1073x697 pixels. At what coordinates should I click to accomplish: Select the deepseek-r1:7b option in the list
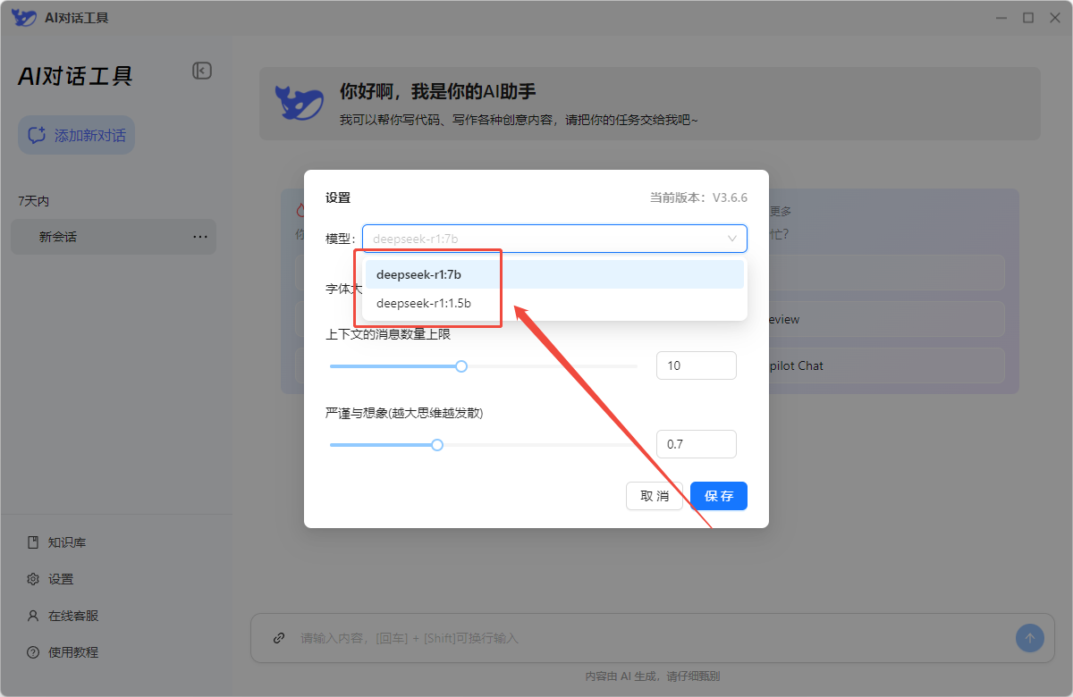click(554, 274)
